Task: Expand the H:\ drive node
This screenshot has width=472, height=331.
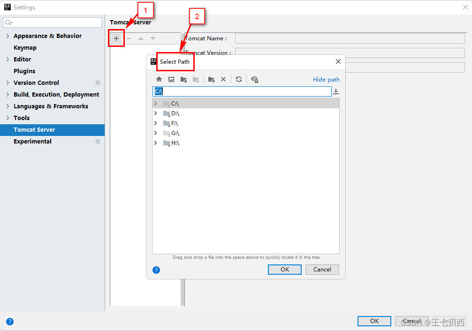Action: [156, 143]
